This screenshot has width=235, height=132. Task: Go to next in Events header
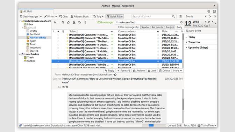[x=210, y=16]
